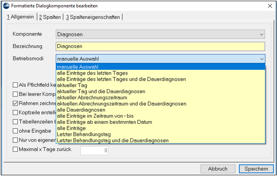
Task: Open the 3 Spalteneigenschaften tab
Action: click(x=93, y=17)
